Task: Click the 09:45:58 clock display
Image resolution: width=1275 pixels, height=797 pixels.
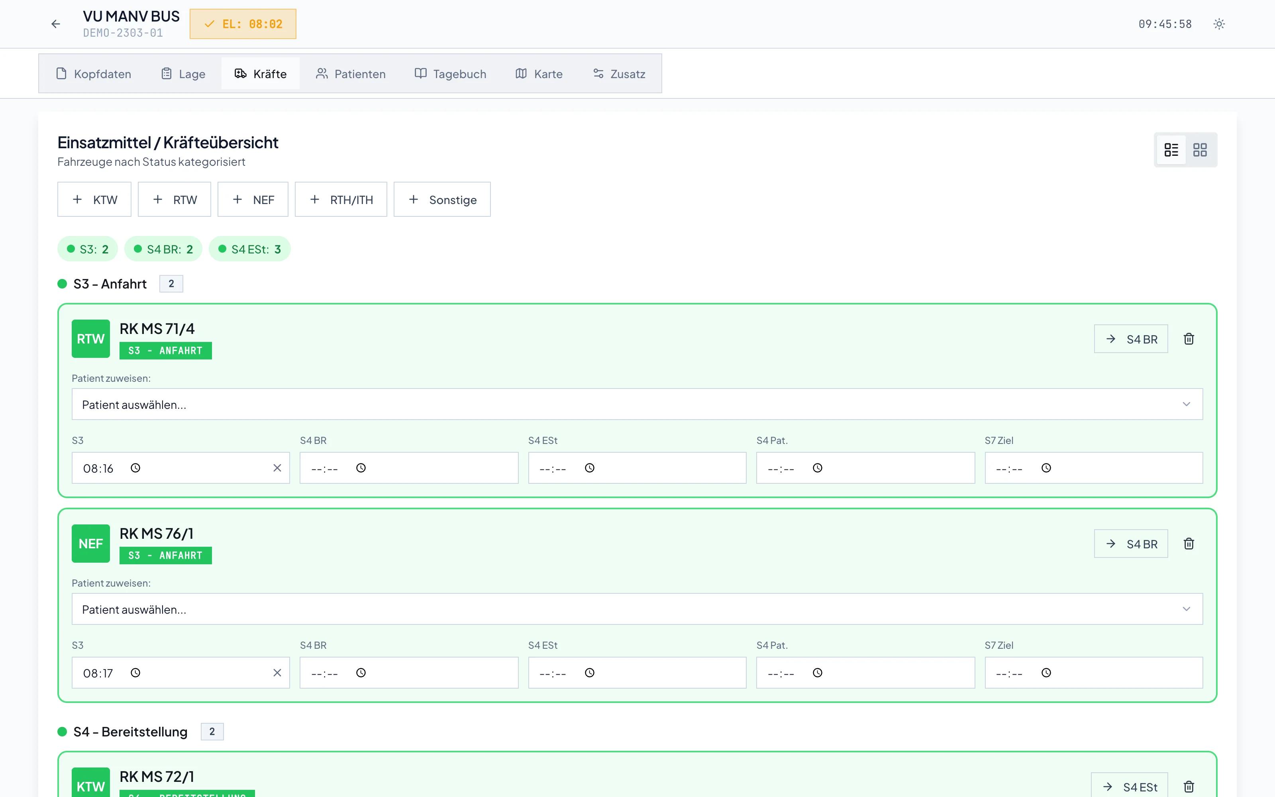Action: tap(1165, 24)
